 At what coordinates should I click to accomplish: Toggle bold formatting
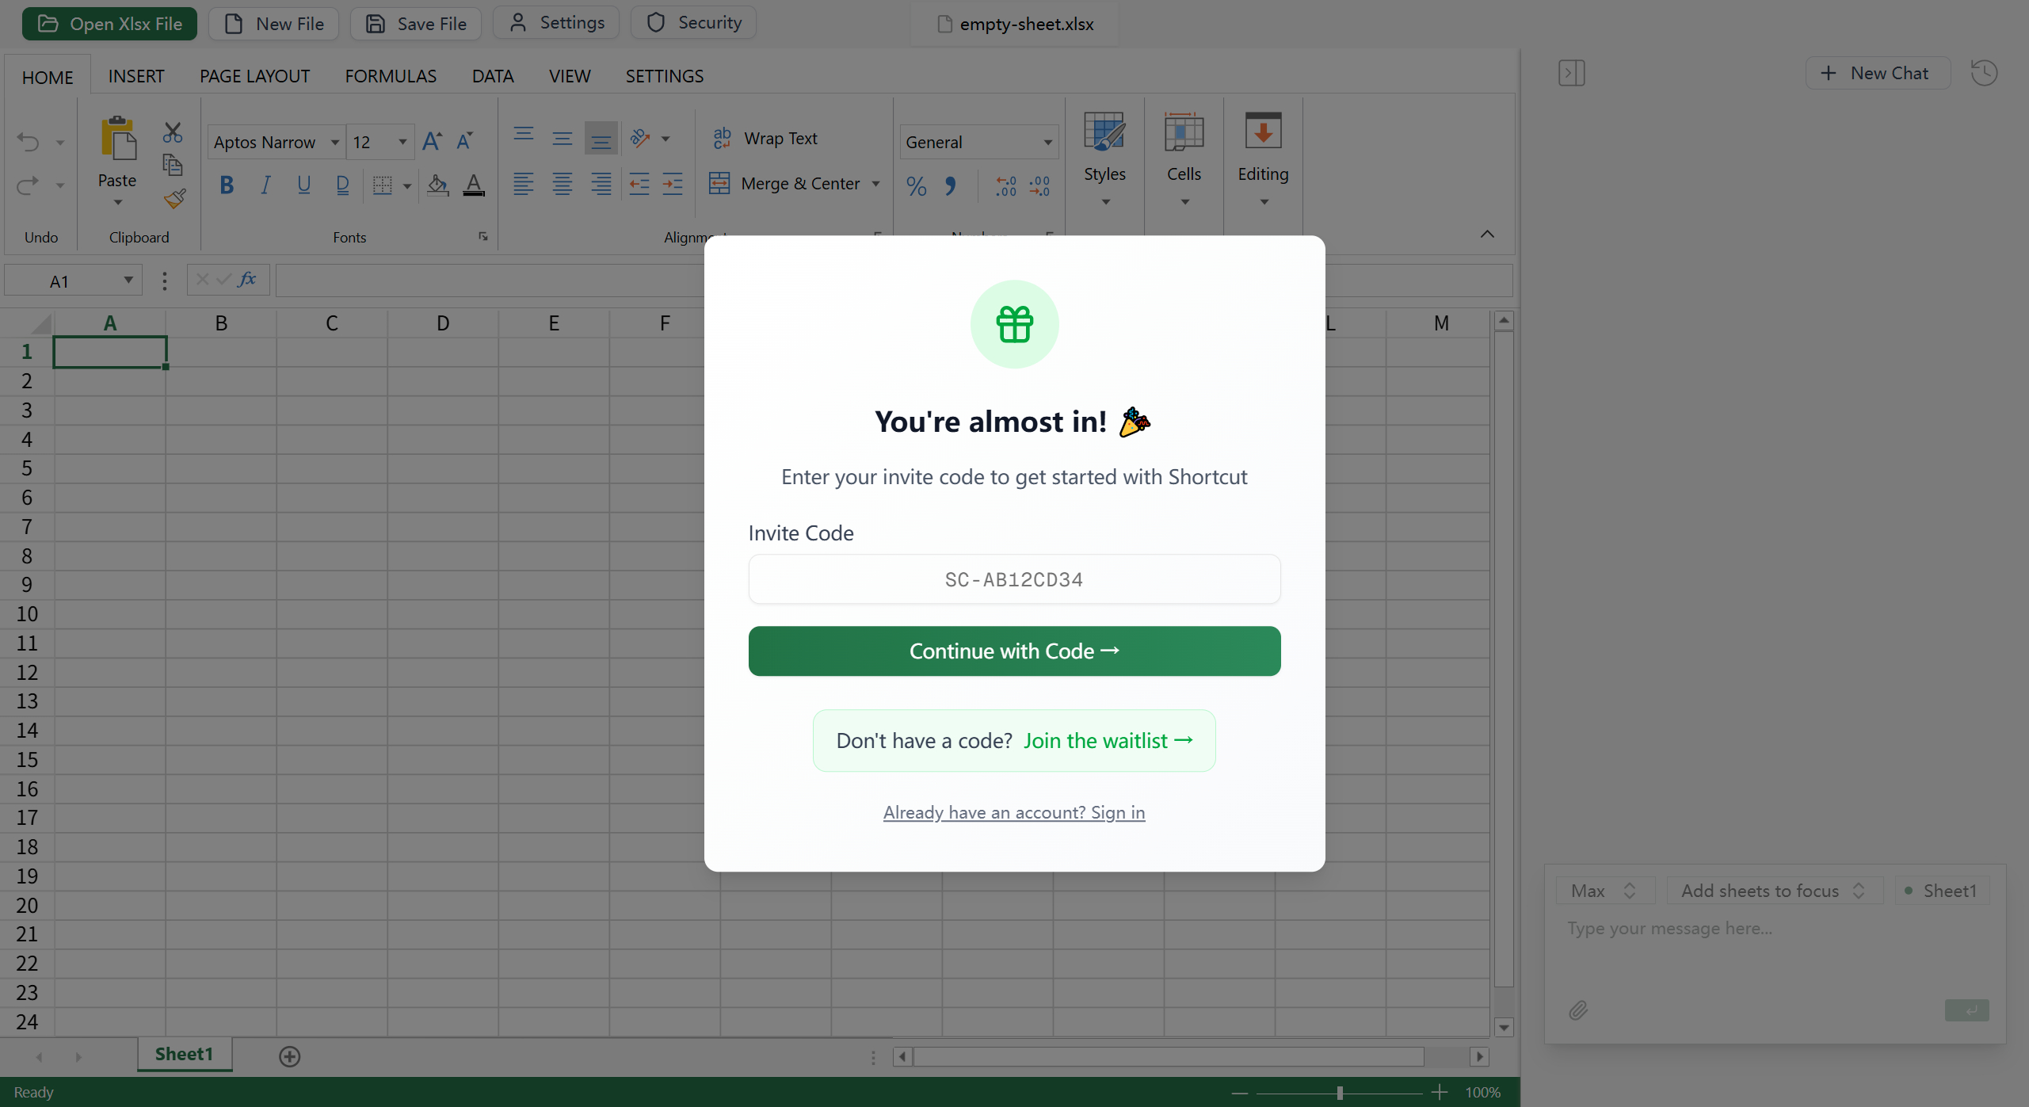227,184
